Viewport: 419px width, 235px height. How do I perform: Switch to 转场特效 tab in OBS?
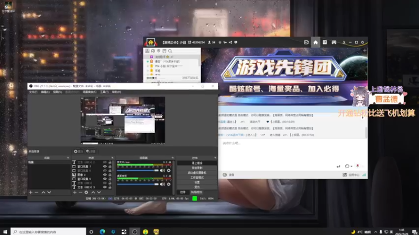click(x=196, y=192)
